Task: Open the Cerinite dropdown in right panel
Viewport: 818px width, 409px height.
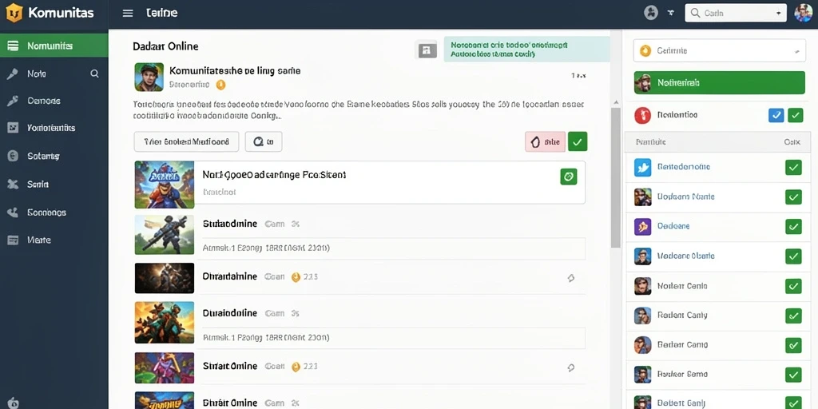Action: [x=720, y=50]
